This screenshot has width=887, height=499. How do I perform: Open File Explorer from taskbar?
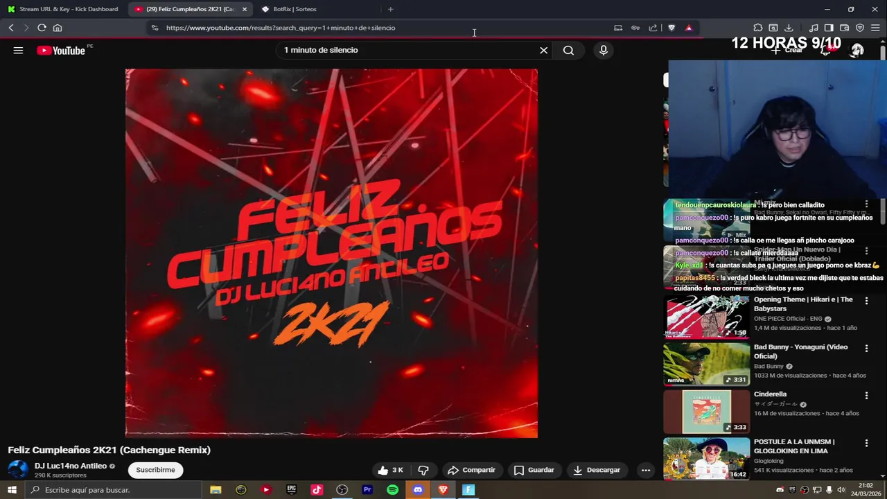[216, 490]
